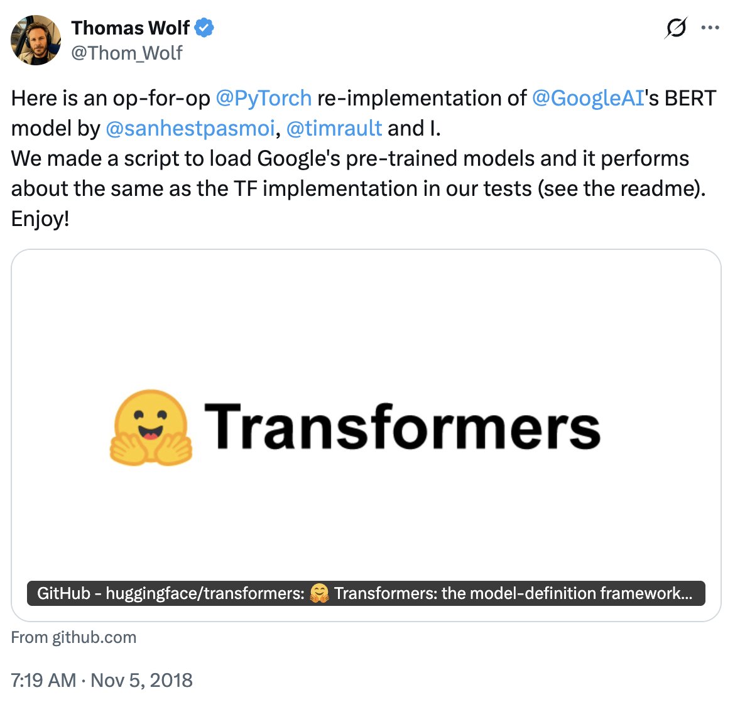Viewport: 740px width, 712px height.
Task: Open the 7:19 AM time link
Action: pyautogui.click(x=43, y=681)
